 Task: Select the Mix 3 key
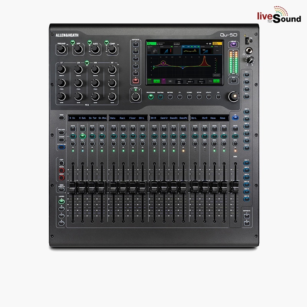[x=246, y=127]
